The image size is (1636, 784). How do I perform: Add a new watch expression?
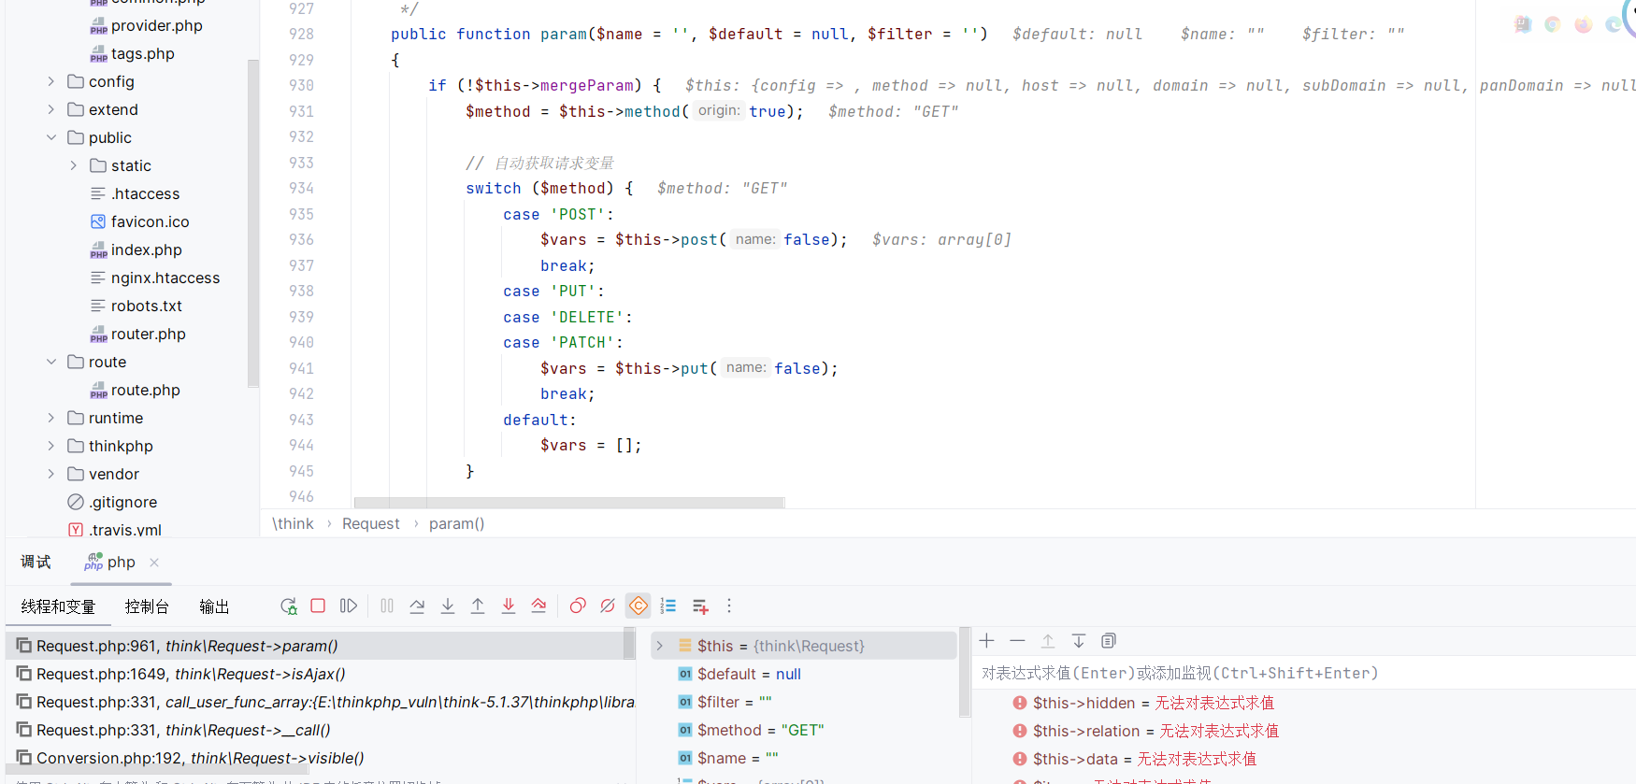986,640
